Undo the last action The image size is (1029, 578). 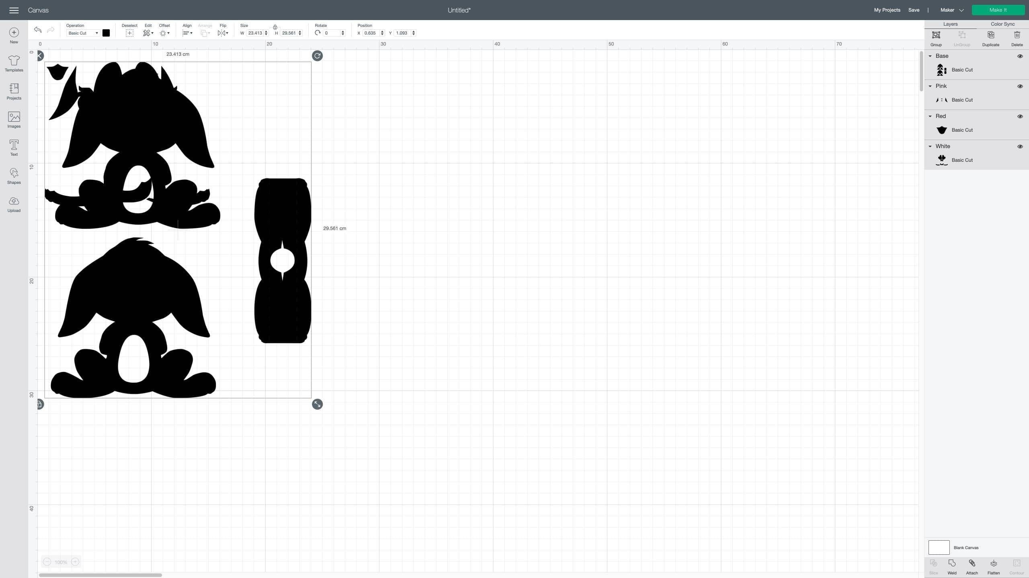tap(38, 30)
